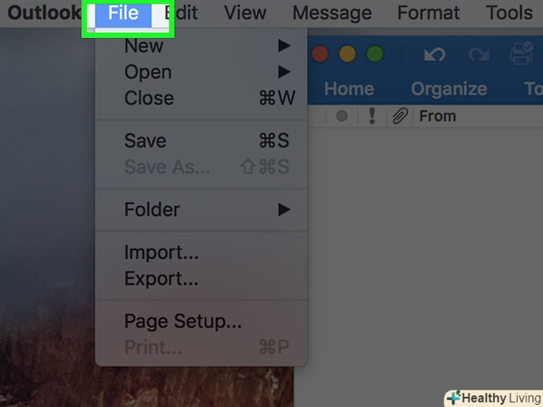Click the yellow minimize window button
Image resolution: width=543 pixels, height=407 pixels.
pyautogui.click(x=347, y=54)
